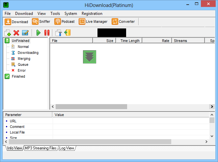The image size is (218, 162).
Task: Maximize the HiDownload window
Action: click(197, 4)
